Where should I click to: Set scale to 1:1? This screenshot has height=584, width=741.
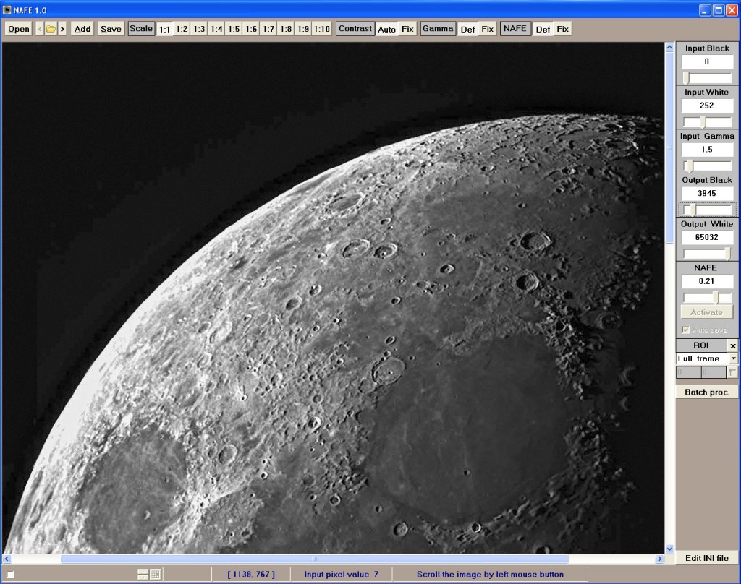[164, 29]
